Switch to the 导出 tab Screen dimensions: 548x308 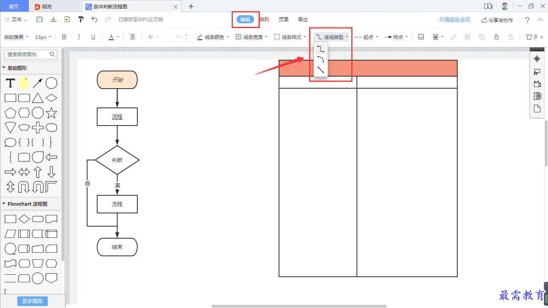pyautogui.click(x=303, y=19)
